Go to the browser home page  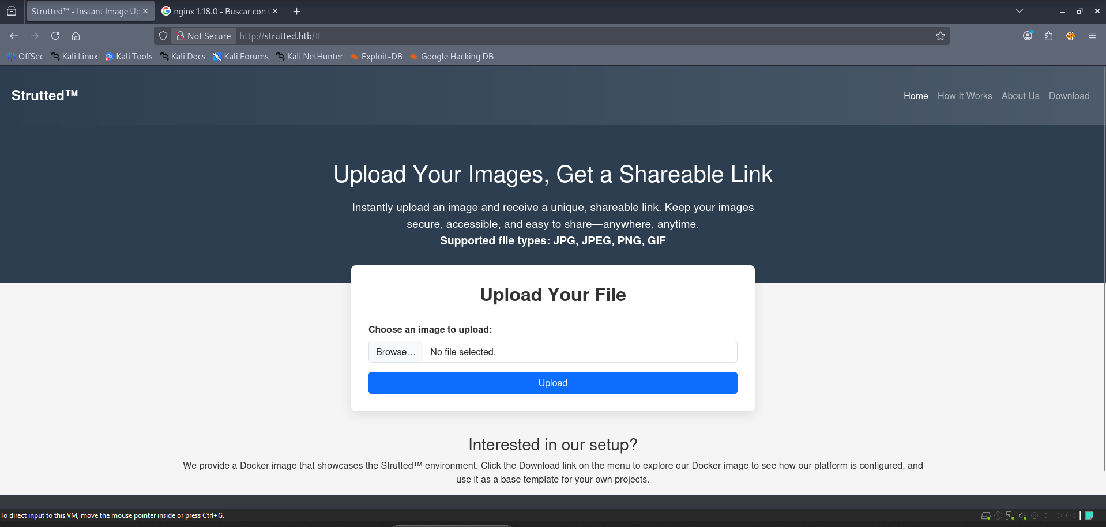click(x=76, y=36)
